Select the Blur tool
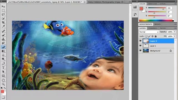This screenshot has height=100, width=178. [3, 55]
